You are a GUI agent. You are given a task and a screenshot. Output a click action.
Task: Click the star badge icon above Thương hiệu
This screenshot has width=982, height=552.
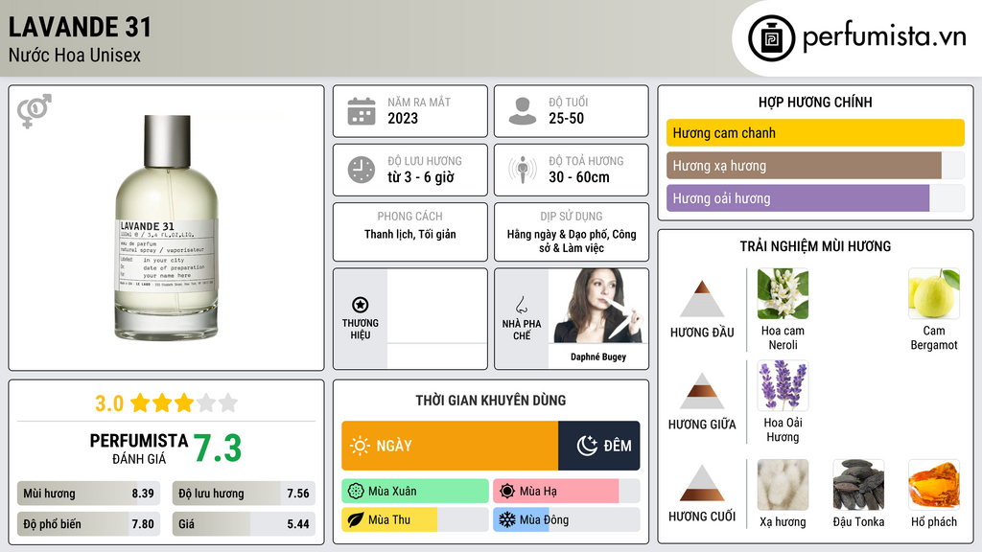click(x=361, y=305)
